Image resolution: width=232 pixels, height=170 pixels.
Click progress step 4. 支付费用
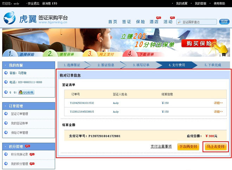point(177,65)
